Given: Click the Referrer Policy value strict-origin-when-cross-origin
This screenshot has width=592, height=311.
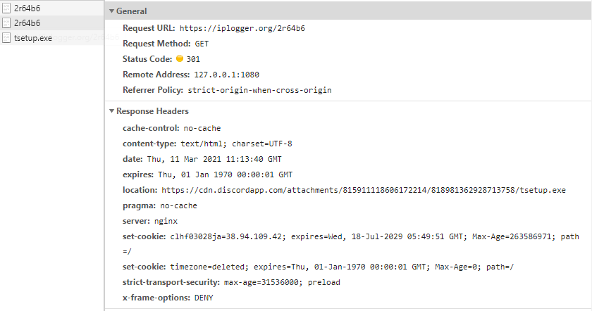Looking at the screenshot, I should pos(259,90).
